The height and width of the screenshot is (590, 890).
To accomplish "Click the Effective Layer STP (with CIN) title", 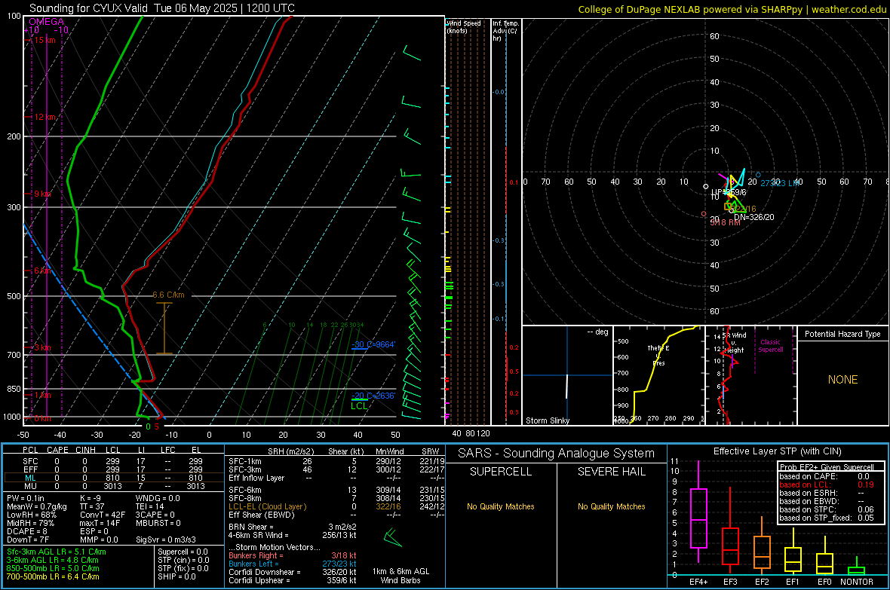I will coord(777,451).
